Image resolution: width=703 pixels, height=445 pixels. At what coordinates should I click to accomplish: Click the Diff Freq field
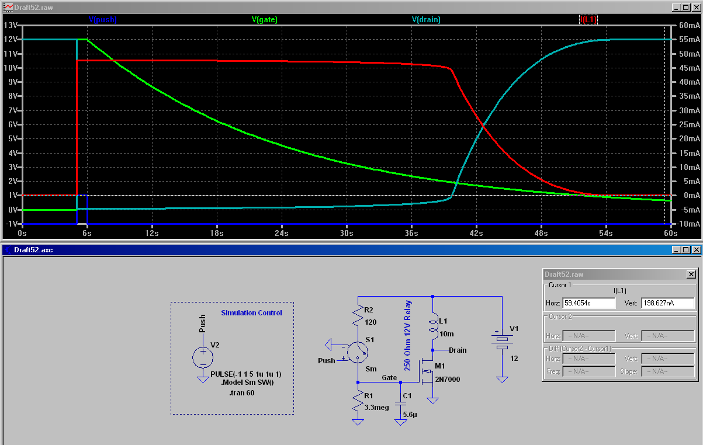tap(588, 371)
